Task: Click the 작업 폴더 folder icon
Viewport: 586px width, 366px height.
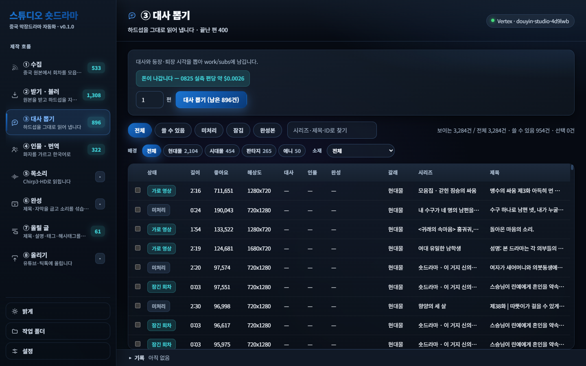Action: [15, 331]
